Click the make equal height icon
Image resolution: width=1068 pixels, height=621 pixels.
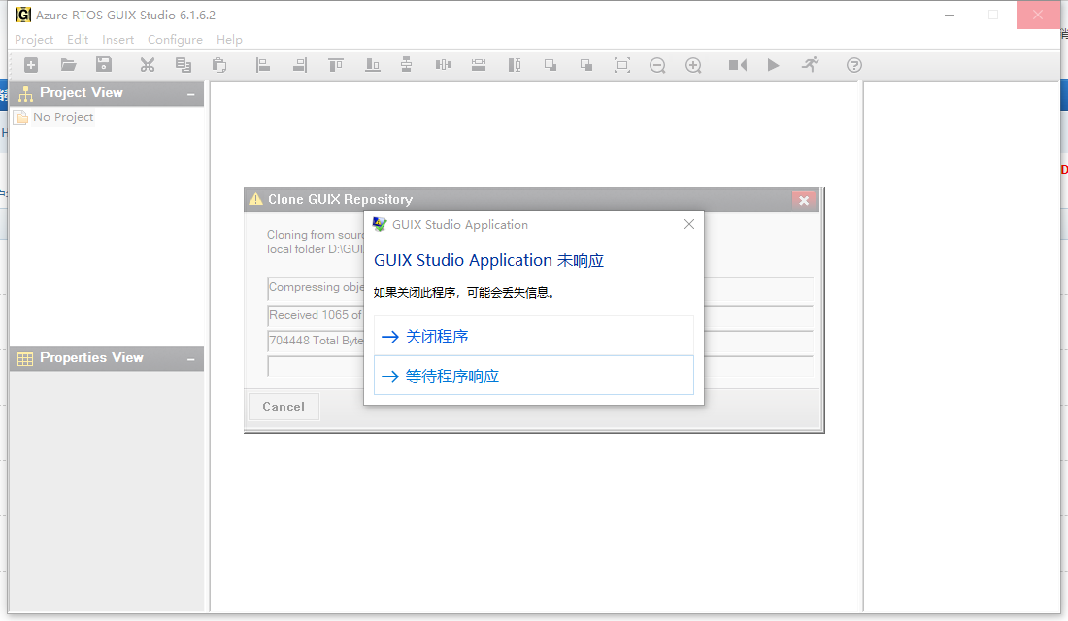(515, 65)
